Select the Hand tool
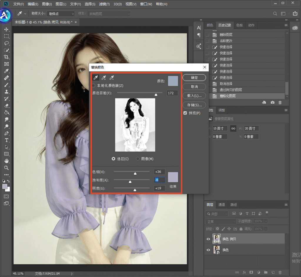The image size is (301, 277). click(6, 161)
